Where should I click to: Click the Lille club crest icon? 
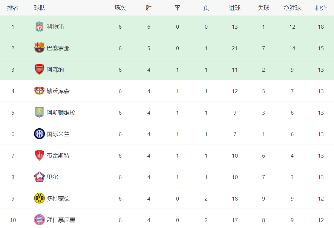[39, 177]
